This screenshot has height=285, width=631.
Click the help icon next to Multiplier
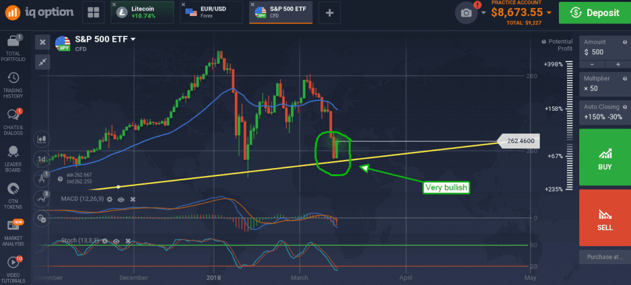pyautogui.click(x=625, y=78)
